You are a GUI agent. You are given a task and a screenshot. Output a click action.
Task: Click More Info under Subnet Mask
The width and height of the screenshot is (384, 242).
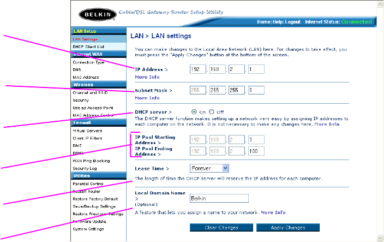[x=147, y=98]
